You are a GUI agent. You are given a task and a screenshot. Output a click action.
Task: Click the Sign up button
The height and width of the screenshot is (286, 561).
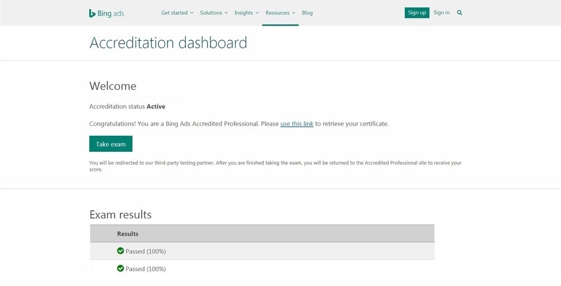pyautogui.click(x=417, y=12)
